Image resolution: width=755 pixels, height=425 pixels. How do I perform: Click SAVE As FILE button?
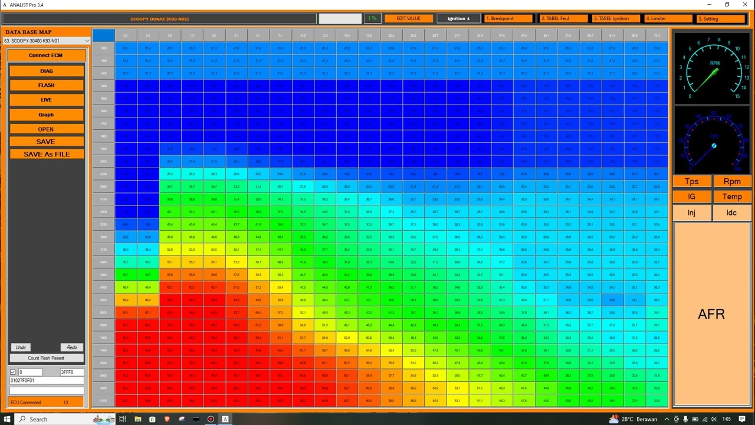[x=47, y=154]
